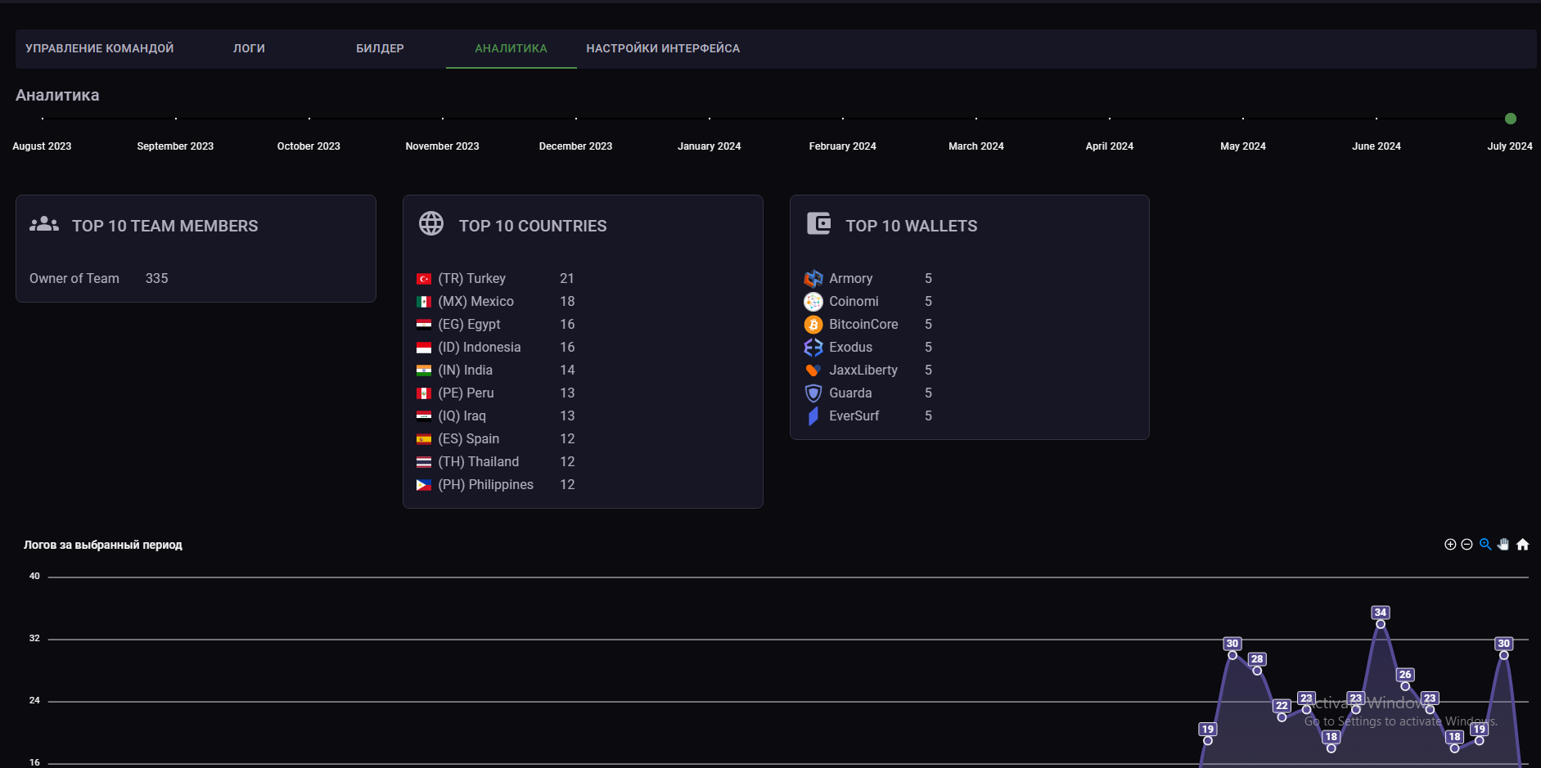Click the "Логов за выбранный период" chart title
1541x768 pixels.
tap(103, 545)
